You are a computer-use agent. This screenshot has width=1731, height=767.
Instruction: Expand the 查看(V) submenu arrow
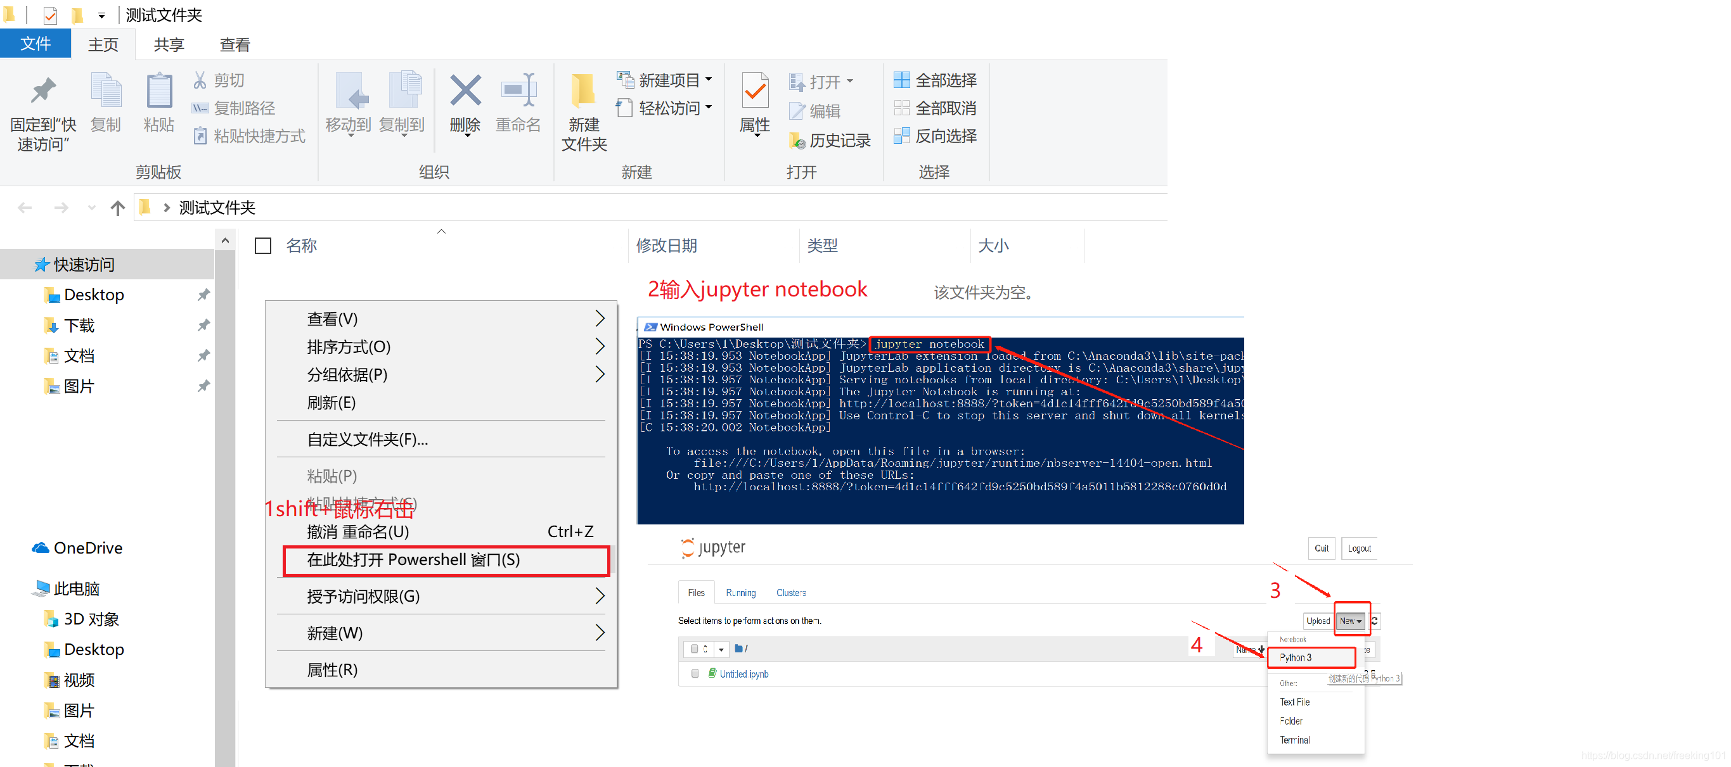(600, 319)
